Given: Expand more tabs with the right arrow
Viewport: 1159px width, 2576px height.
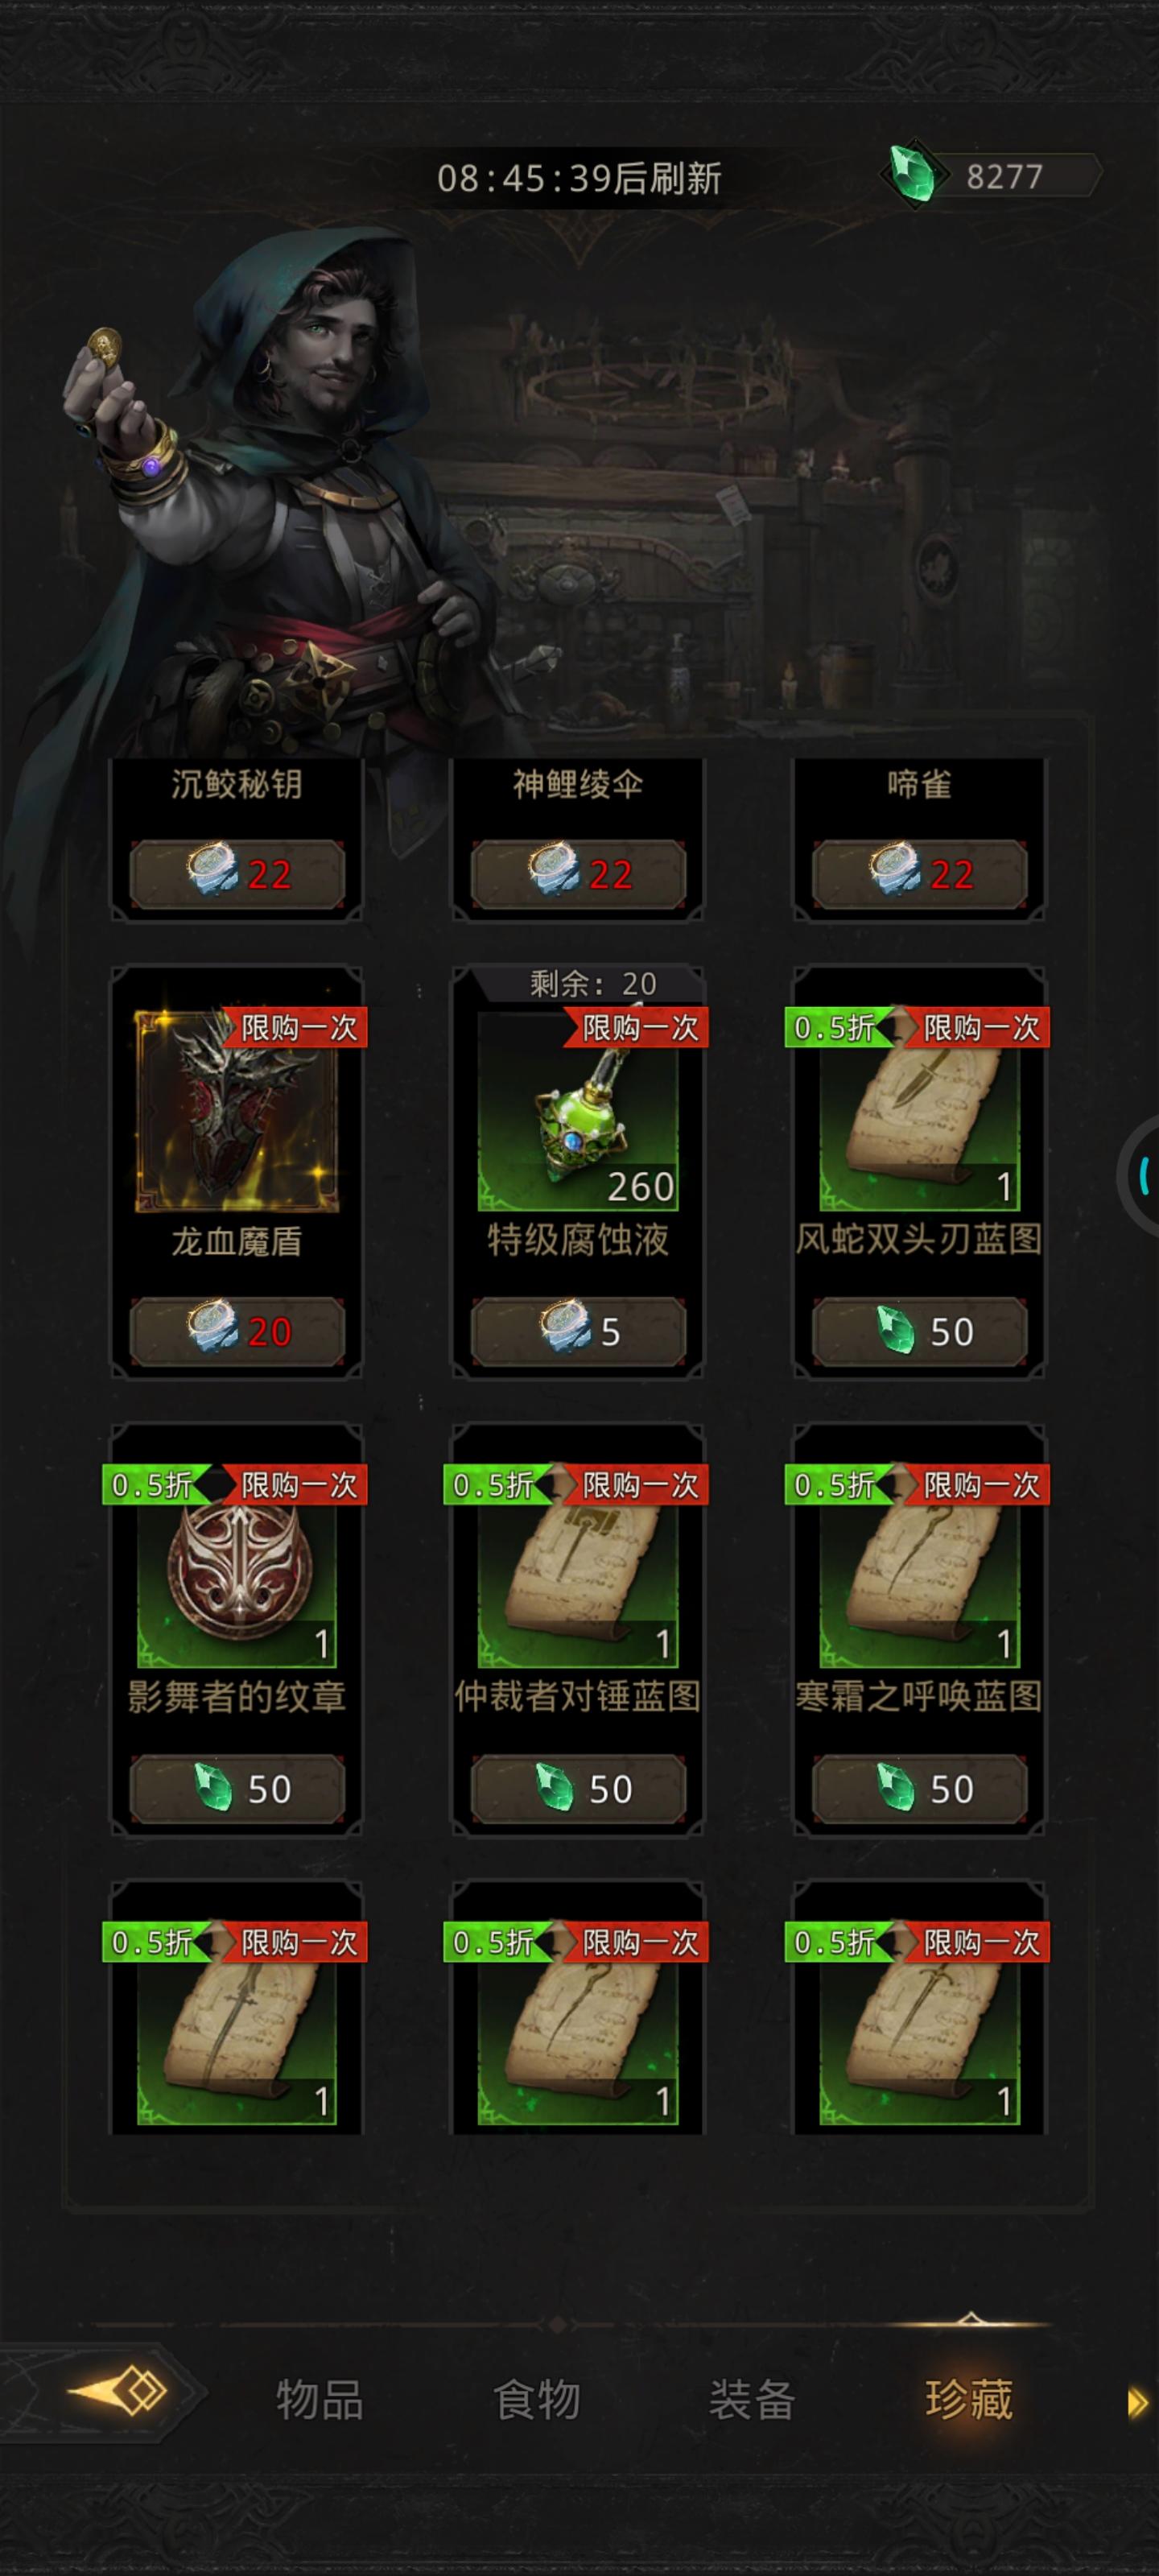Looking at the screenshot, I should 1137,2401.
